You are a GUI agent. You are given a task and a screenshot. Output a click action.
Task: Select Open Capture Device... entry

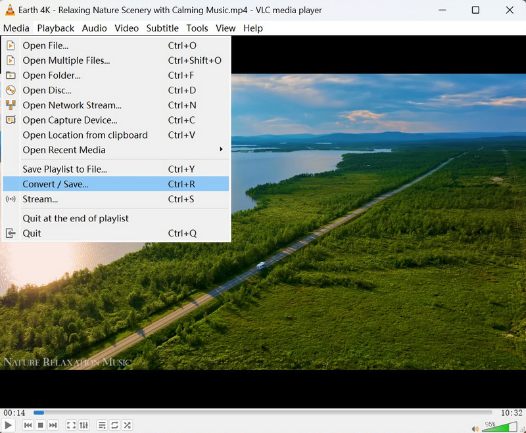pos(116,120)
